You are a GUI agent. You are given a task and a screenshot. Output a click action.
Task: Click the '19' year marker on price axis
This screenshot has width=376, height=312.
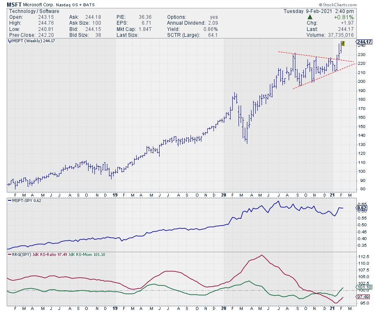(x=116, y=195)
